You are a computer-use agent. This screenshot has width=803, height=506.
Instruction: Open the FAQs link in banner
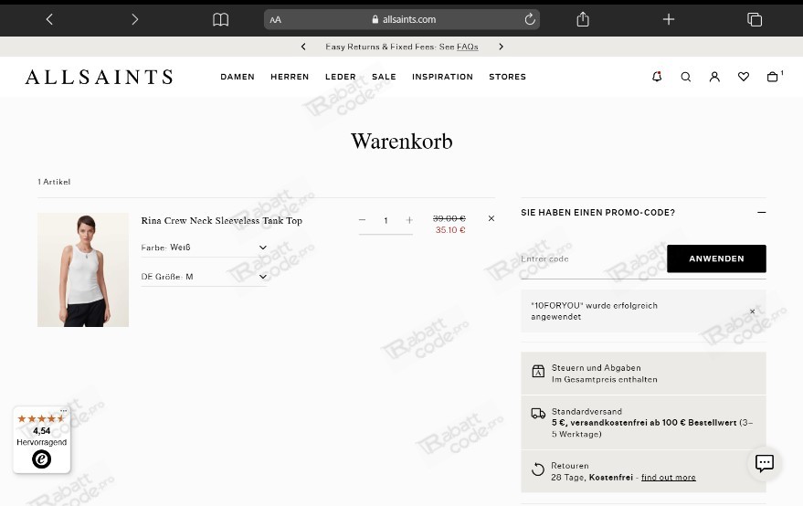tap(467, 47)
